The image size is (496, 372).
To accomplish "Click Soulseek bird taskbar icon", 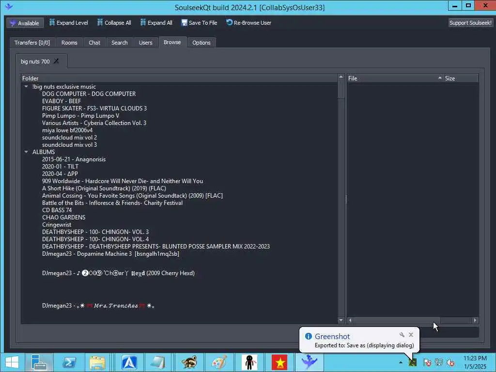I will click(309, 362).
